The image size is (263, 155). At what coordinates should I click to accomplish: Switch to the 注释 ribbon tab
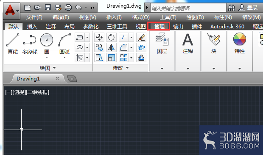(51, 26)
